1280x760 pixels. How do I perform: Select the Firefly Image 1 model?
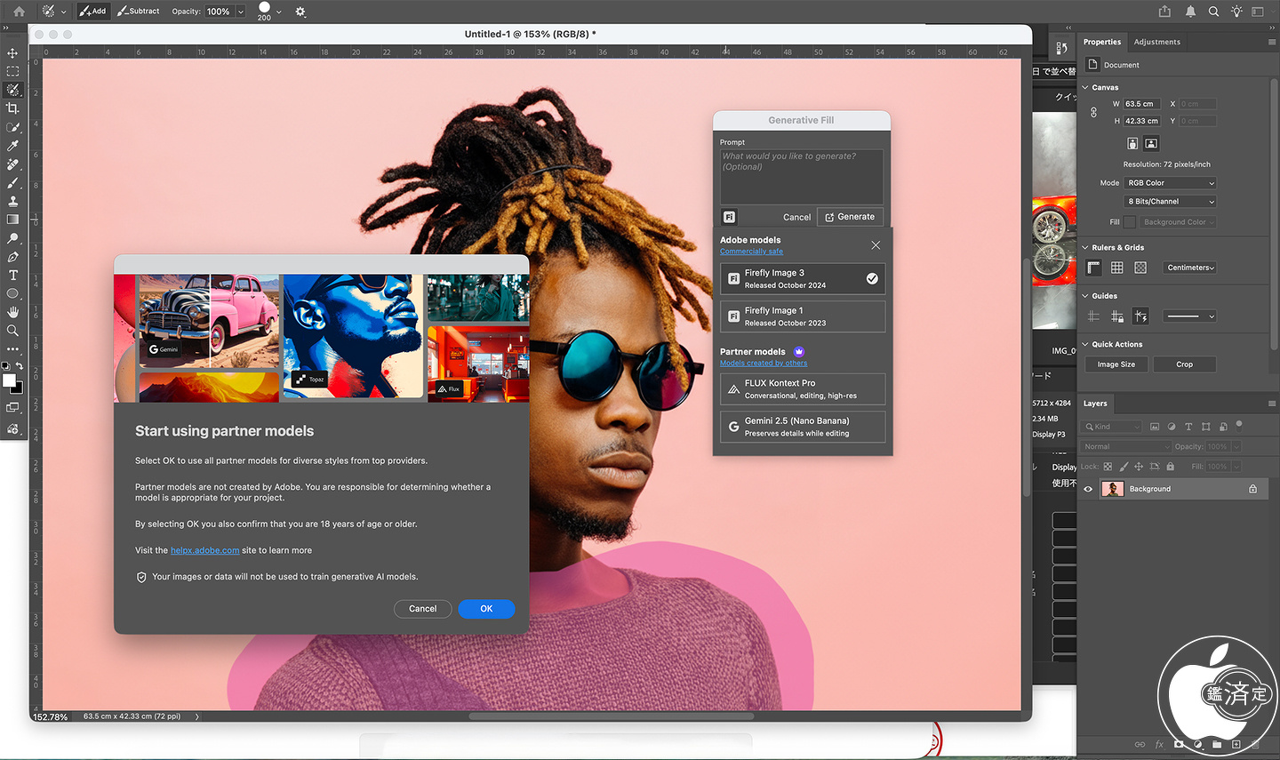(802, 316)
